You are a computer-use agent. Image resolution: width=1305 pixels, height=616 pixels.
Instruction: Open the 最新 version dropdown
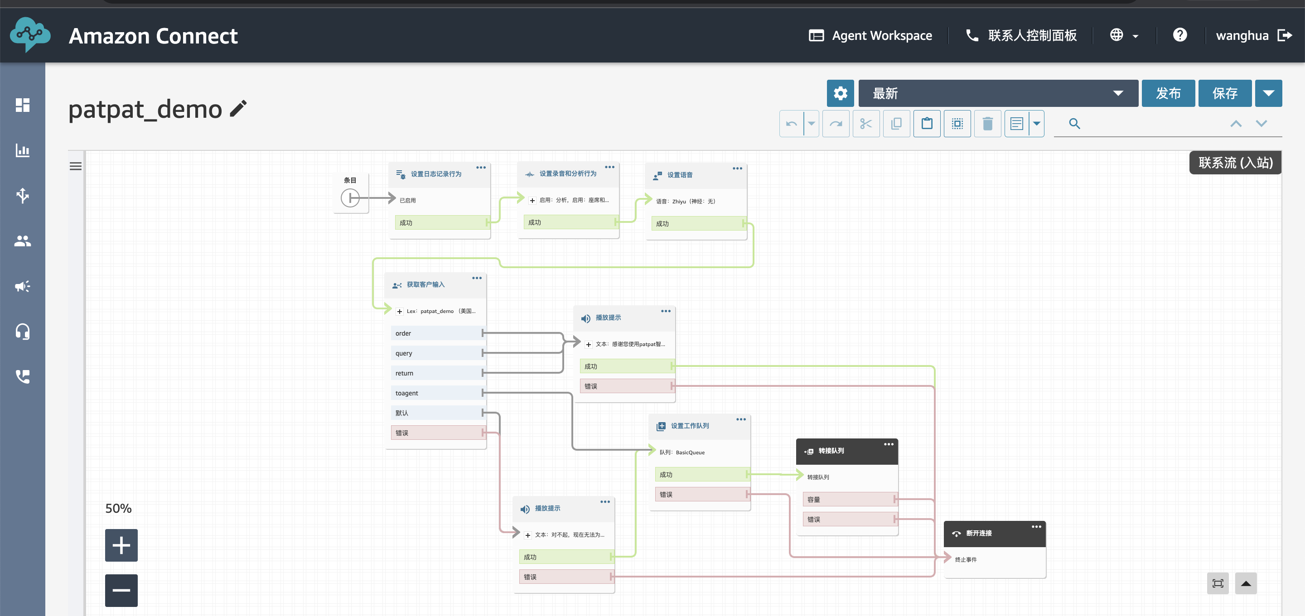coord(997,93)
